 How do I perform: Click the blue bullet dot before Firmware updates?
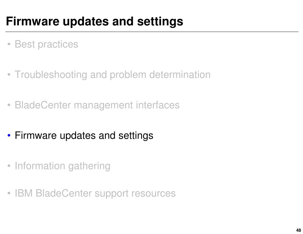click(x=9, y=135)
